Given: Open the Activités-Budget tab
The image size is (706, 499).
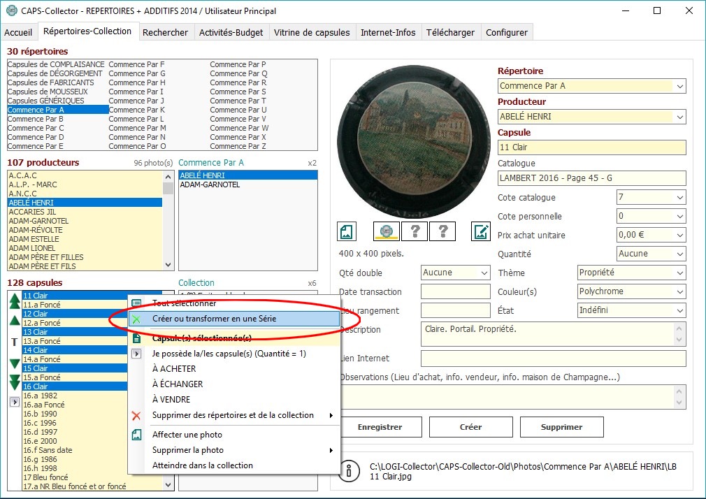Looking at the screenshot, I should 231,32.
